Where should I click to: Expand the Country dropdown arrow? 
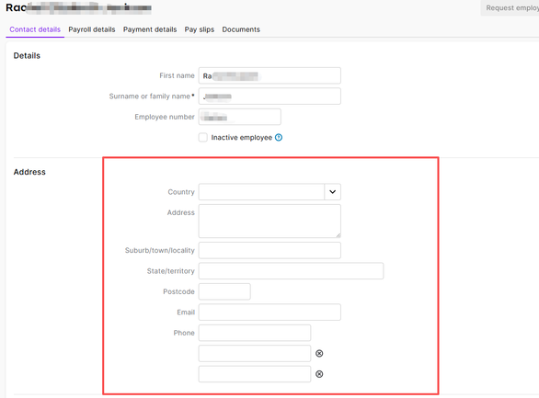332,191
